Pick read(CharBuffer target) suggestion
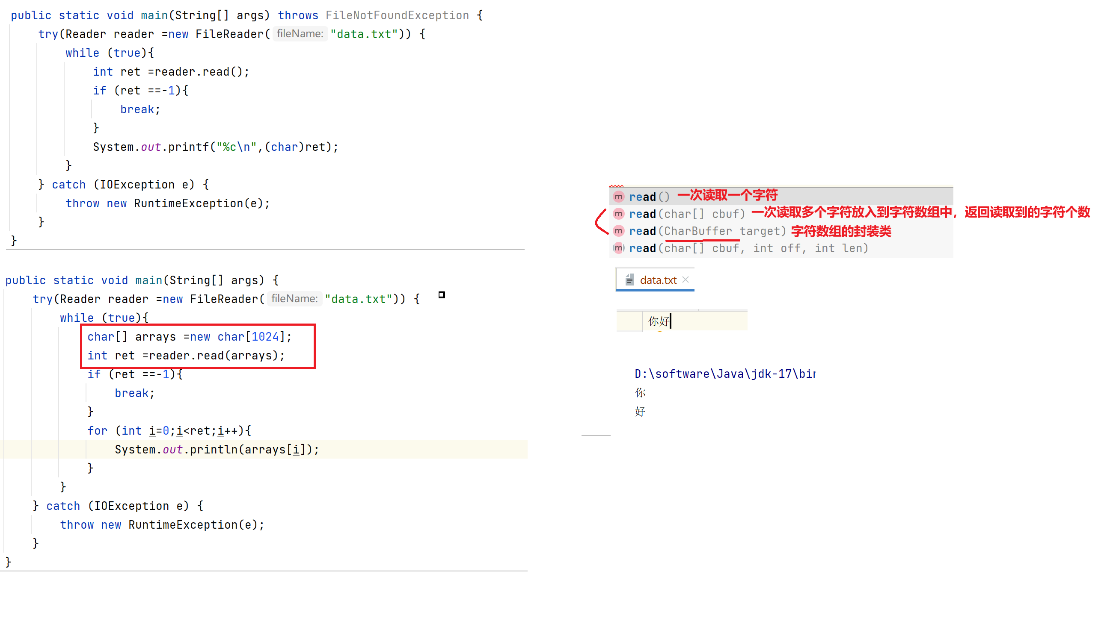The image size is (1107, 621). pyautogui.click(x=707, y=231)
